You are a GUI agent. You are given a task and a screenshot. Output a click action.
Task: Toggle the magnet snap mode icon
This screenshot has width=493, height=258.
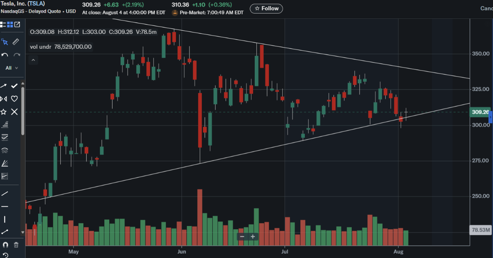click(x=5, y=245)
